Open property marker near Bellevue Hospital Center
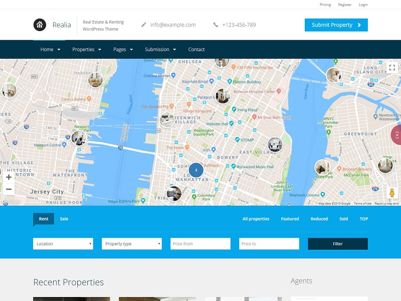This screenshot has height=301, width=401. [x=223, y=96]
